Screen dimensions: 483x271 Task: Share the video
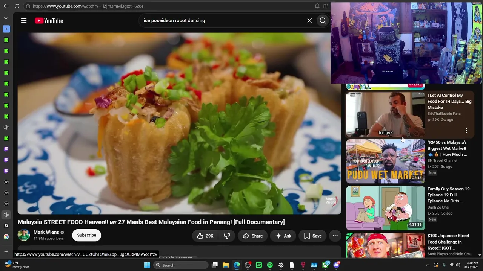(252, 236)
